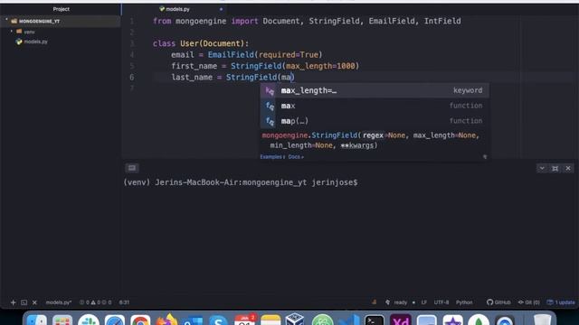Open Google Chrome from the Dock

(140, 320)
